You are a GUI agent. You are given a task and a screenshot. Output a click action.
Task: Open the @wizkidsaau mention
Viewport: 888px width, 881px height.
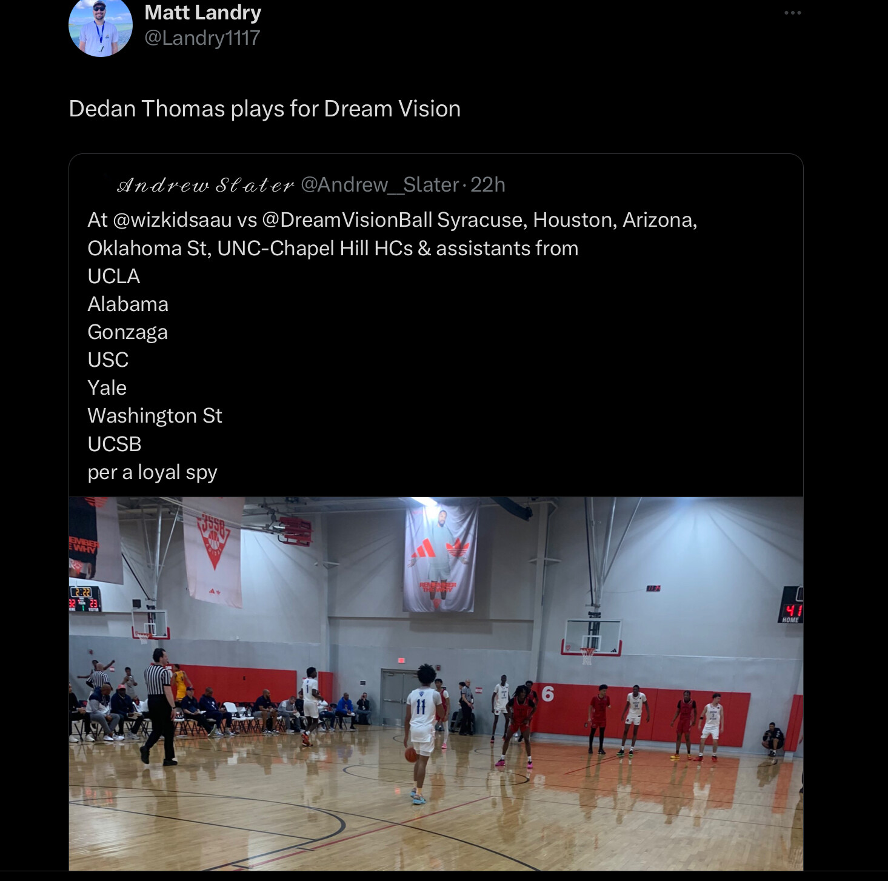pos(172,219)
